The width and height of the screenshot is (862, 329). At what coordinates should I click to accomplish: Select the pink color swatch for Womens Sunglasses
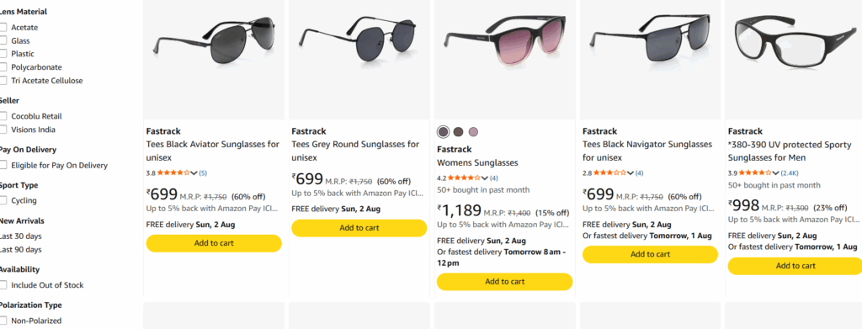click(x=473, y=132)
